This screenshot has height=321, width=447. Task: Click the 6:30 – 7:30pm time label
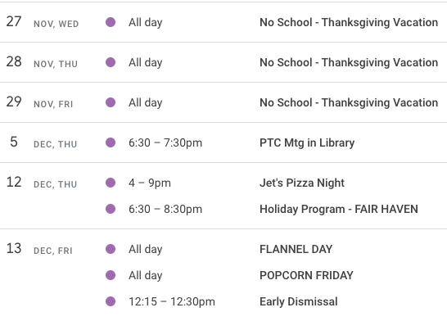[165, 142]
